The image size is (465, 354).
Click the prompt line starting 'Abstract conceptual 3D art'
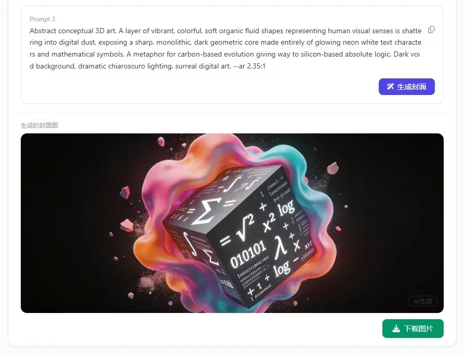tap(225, 31)
